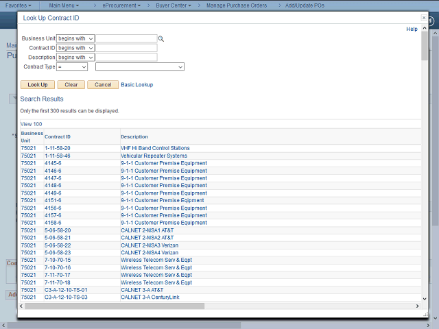Open the Business Unit operator dropdown
439x329 pixels.
(x=75, y=39)
